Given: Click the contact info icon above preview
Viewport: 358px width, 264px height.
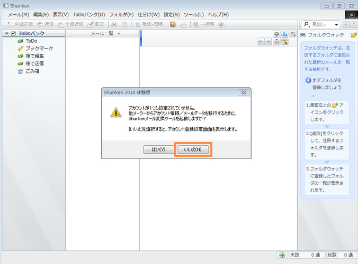Looking at the screenshot, I should tap(284, 34).
